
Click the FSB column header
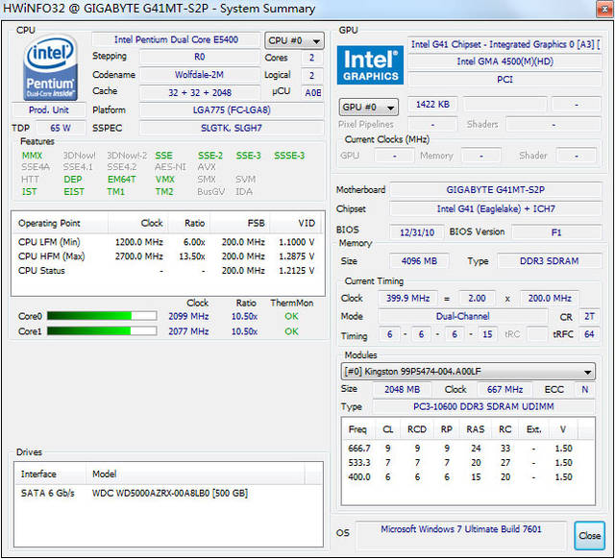[x=240, y=223]
